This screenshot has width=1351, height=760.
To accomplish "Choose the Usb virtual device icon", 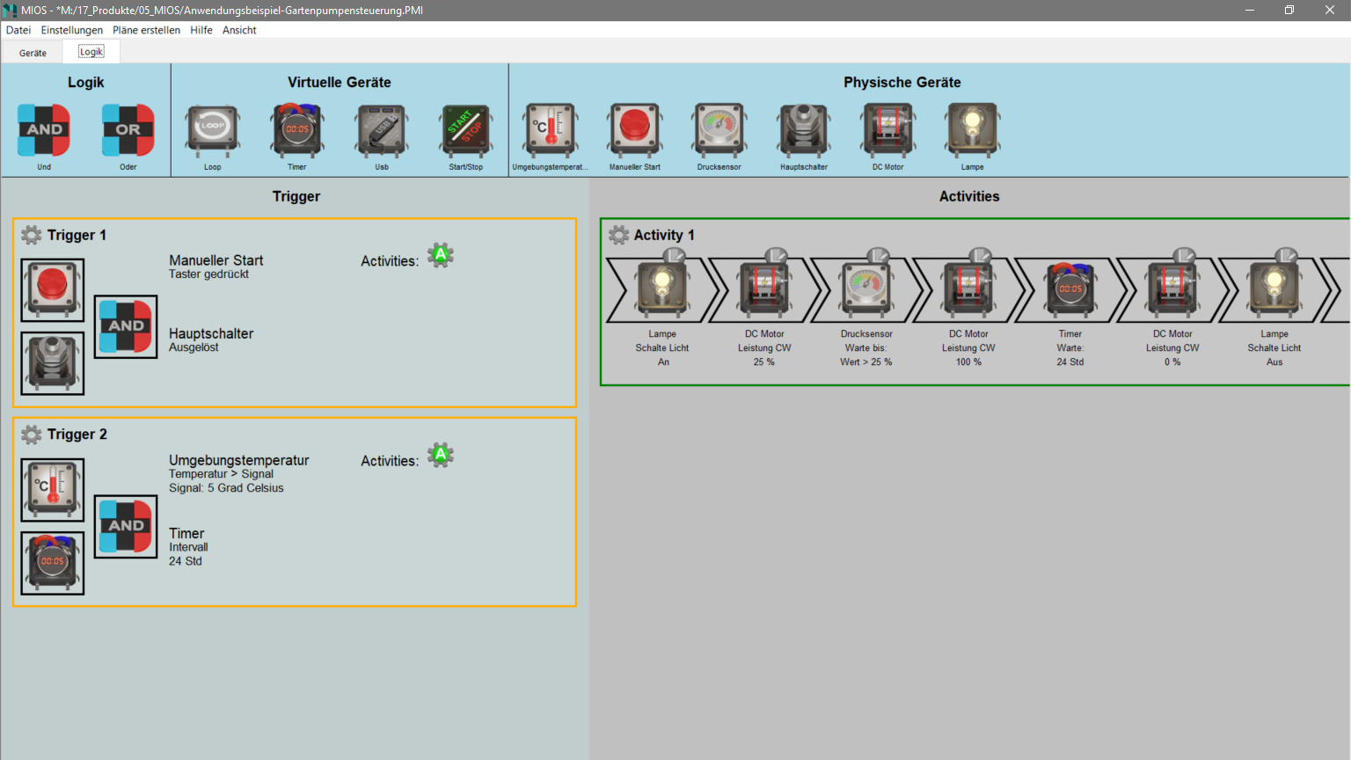I will 382,130.
